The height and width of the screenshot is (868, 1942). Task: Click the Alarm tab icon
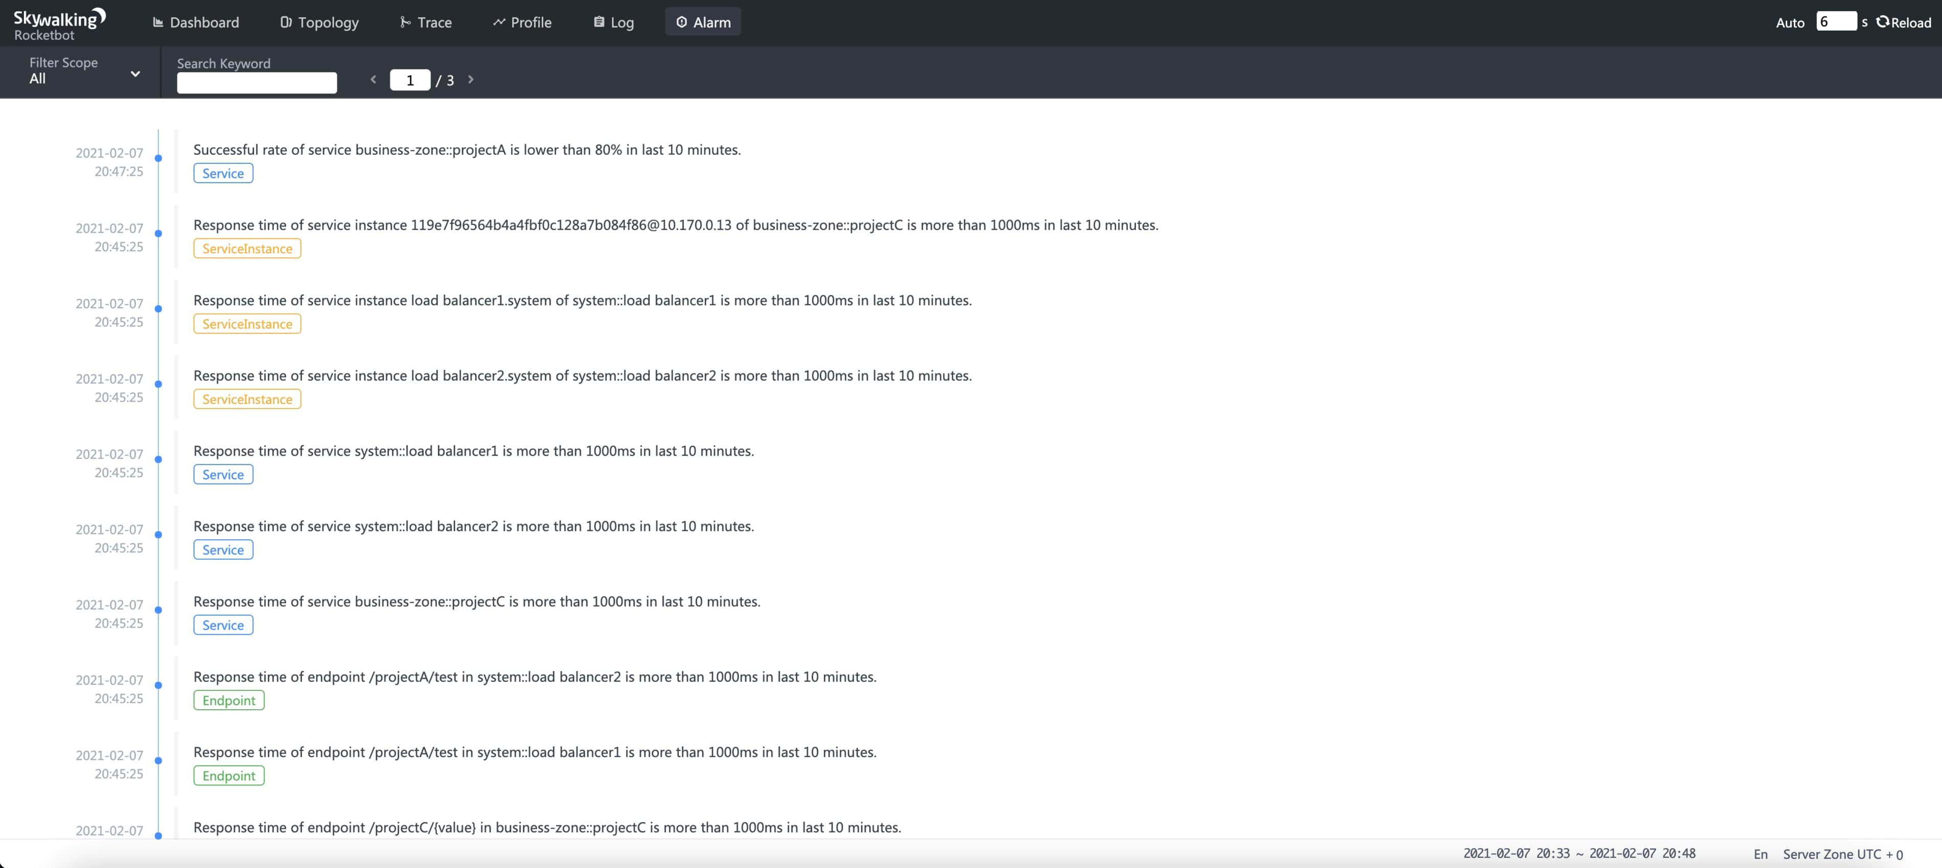pyautogui.click(x=682, y=22)
